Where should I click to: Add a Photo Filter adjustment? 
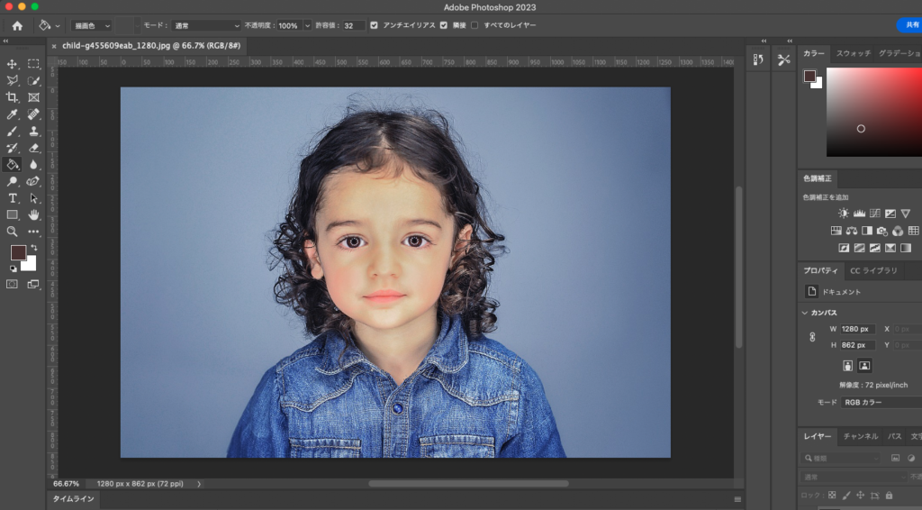click(882, 231)
